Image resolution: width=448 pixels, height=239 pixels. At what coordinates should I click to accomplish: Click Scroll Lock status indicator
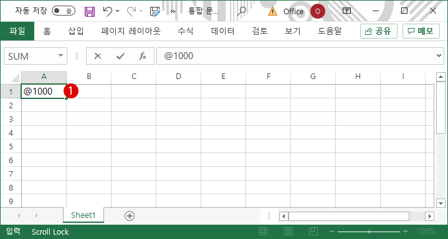tap(50, 232)
